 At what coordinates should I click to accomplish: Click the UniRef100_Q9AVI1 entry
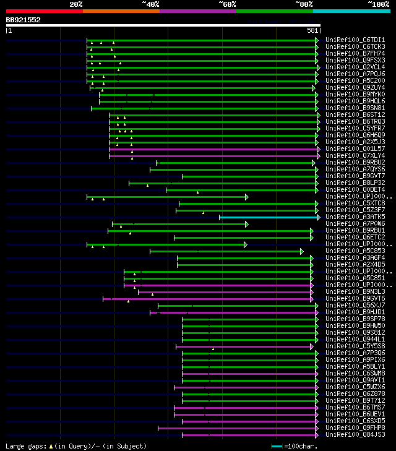(355, 380)
